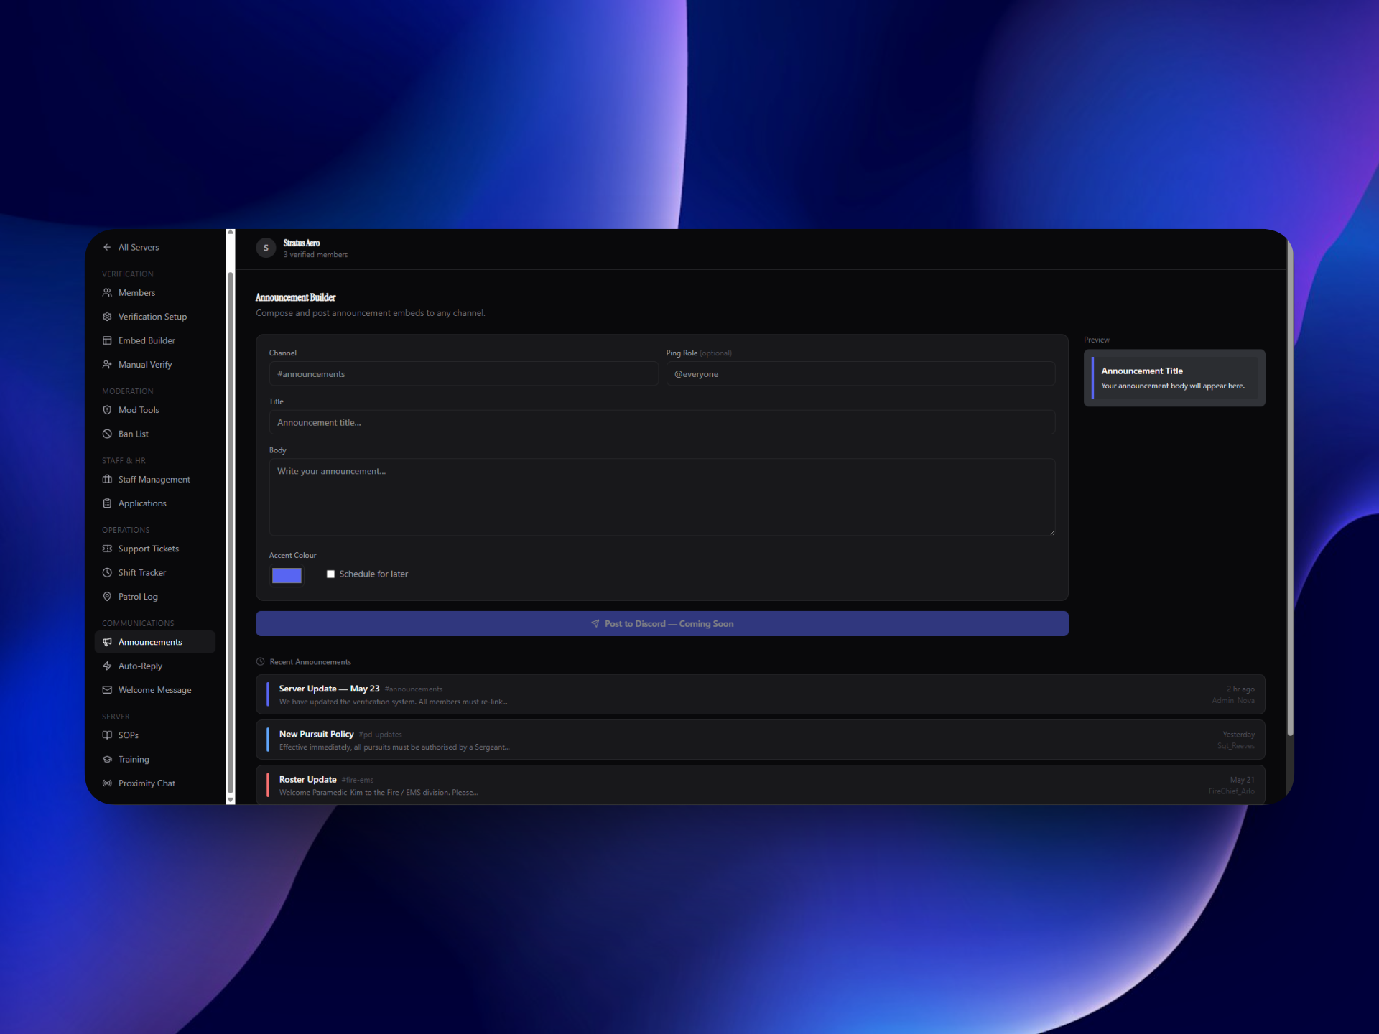Click the Manual Verify user icon
The height and width of the screenshot is (1034, 1379).
(107, 365)
